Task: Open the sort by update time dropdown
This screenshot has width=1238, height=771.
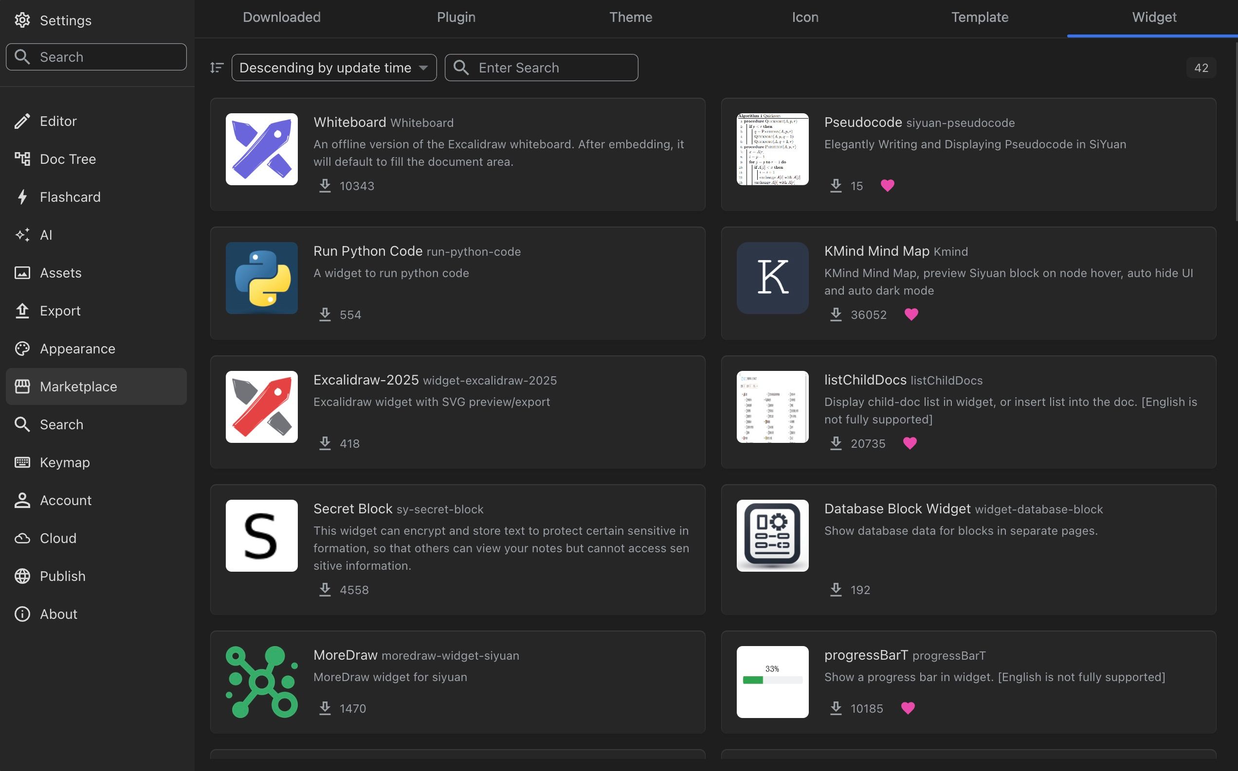Action: [334, 67]
